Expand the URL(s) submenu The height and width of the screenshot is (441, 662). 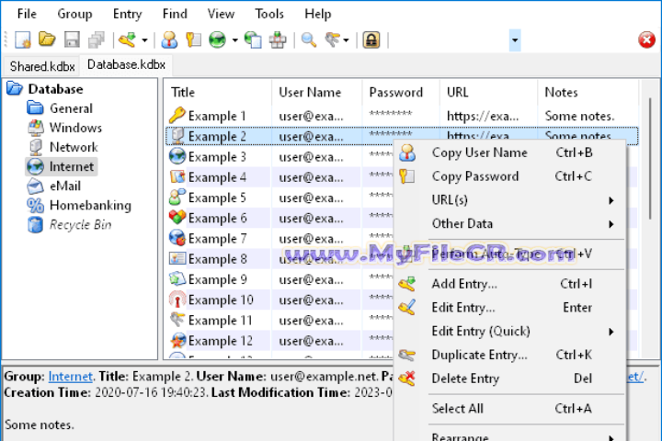[510, 200]
